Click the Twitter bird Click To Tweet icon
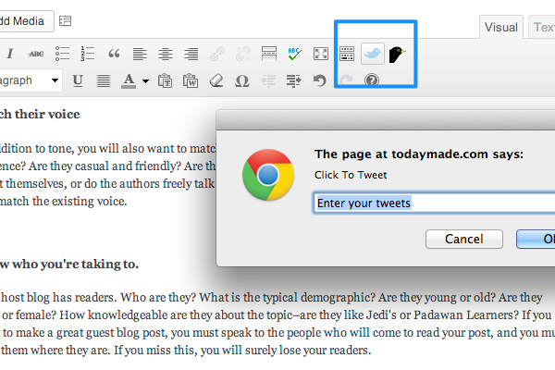Image resolution: width=555 pixels, height=370 pixels. (373, 54)
